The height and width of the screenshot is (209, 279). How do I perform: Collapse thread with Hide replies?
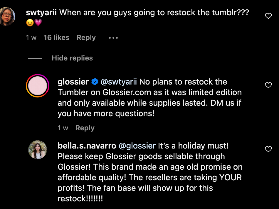pos(72,58)
